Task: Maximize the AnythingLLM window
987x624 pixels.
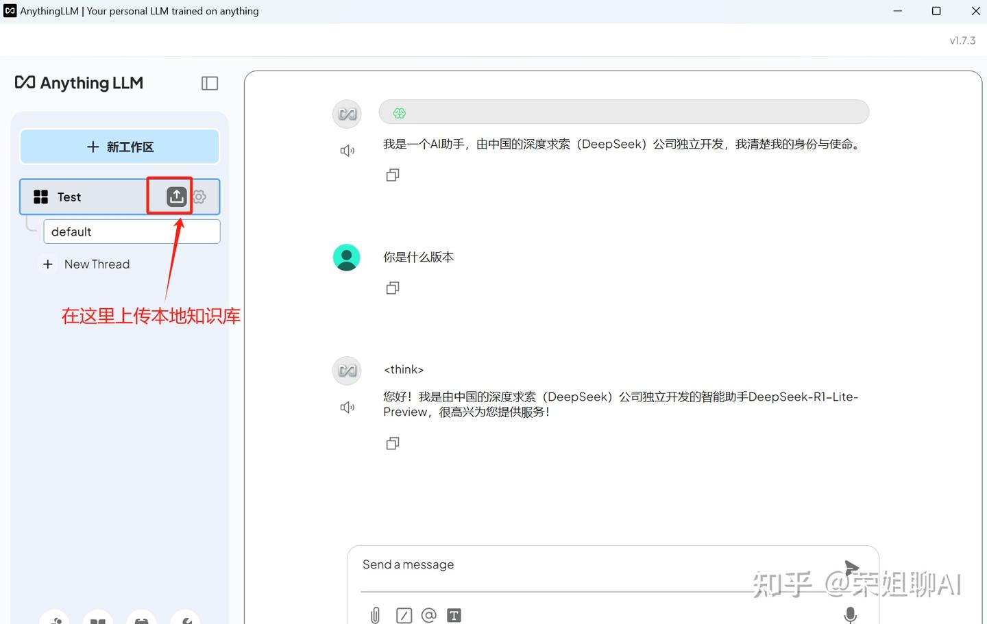Action: [x=936, y=11]
